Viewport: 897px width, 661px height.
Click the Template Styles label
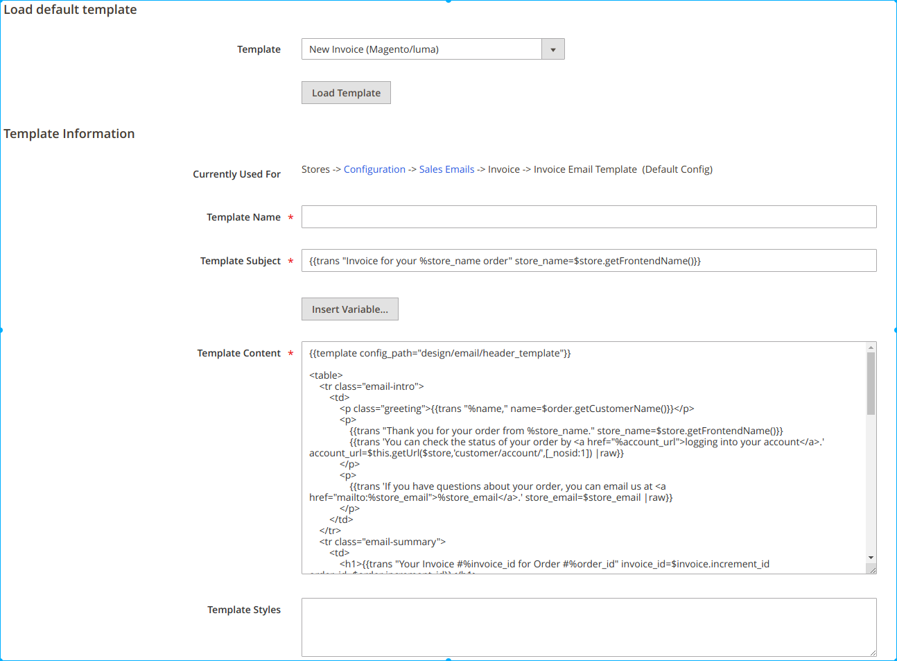pyautogui.click(x=244, y=610)
